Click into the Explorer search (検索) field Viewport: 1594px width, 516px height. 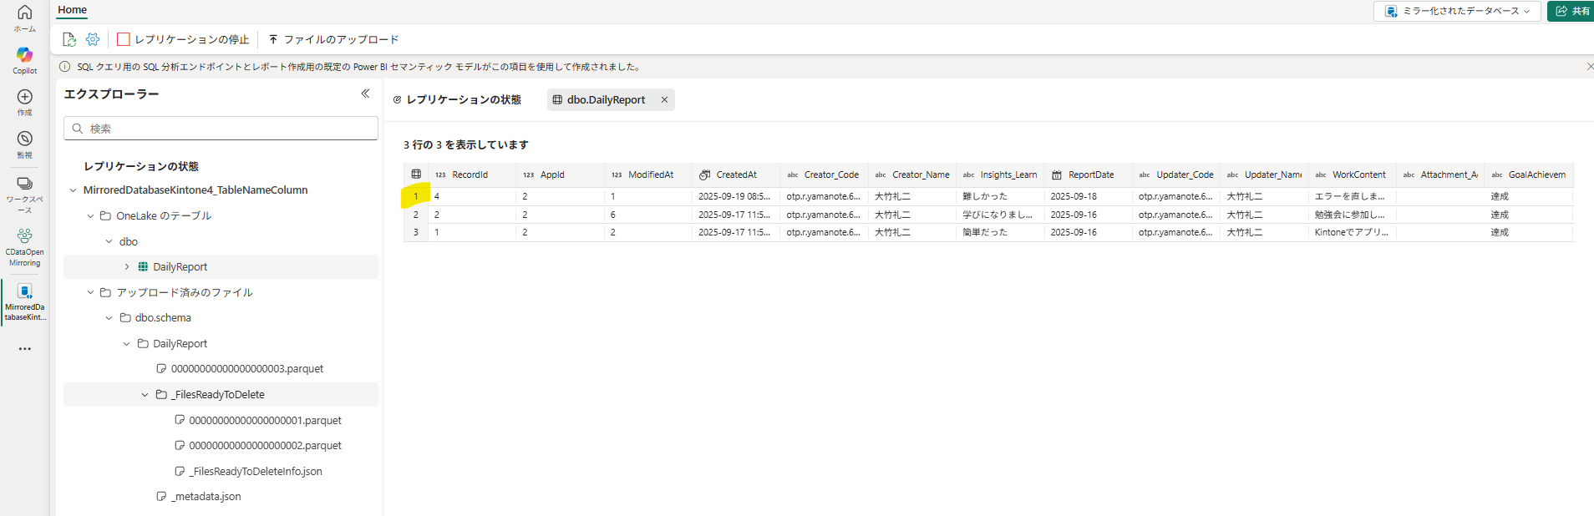tap(221, 129)
